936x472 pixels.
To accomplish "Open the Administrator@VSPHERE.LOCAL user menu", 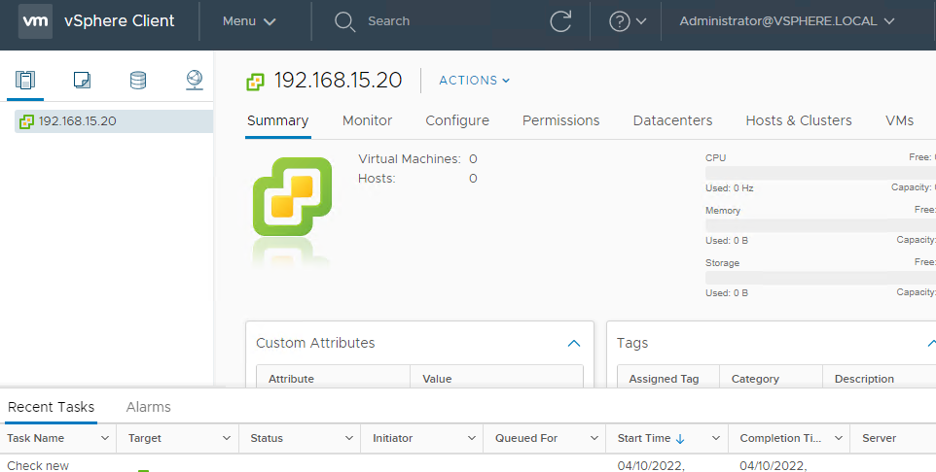I will 787,20.
